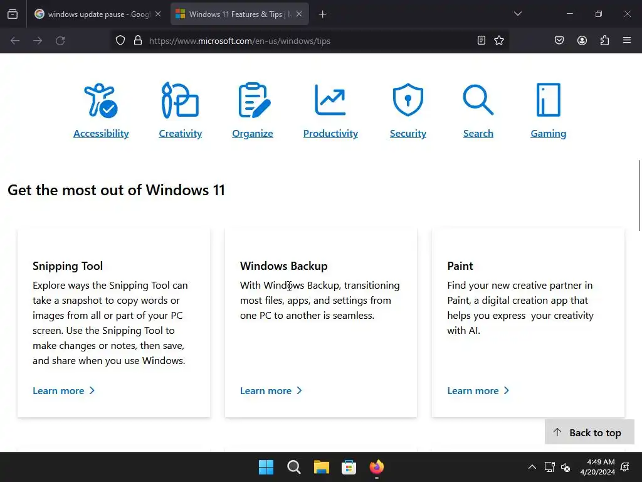Show tracking protection shield info
The height and width of the screenshot is (482, 642).
tap(120, 41)
